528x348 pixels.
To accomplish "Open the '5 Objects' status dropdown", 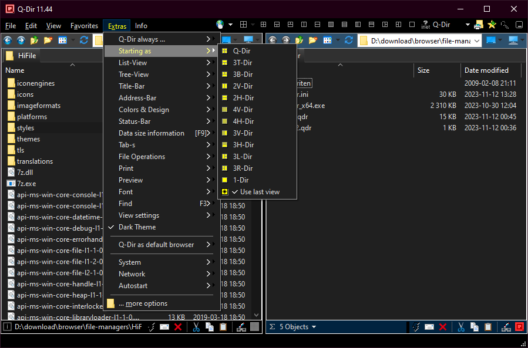I will (297, 327).
